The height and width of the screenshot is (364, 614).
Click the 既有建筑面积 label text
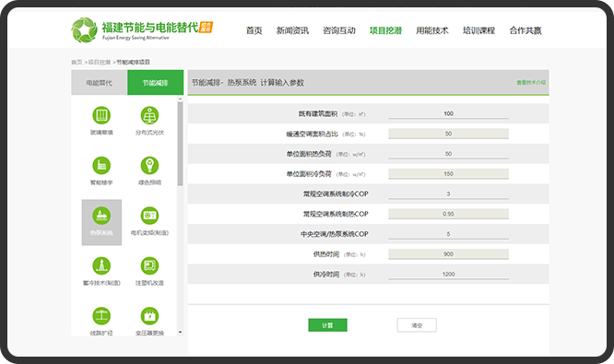click(x=317, y=114)
